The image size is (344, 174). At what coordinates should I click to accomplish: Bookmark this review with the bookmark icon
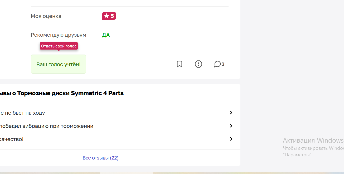(x=180, y=64)
